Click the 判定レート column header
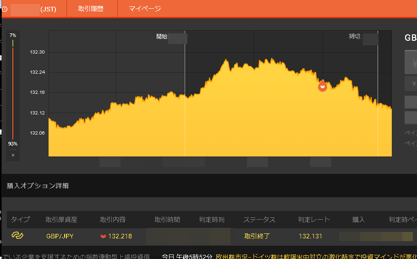 tap(314, 220)
